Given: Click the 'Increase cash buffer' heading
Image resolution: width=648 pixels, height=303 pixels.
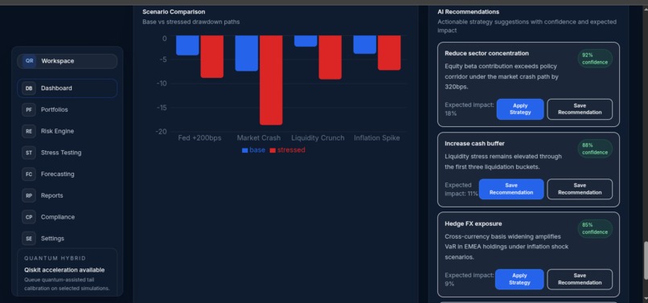Looking at the screenshot, I should click(474, 143).
